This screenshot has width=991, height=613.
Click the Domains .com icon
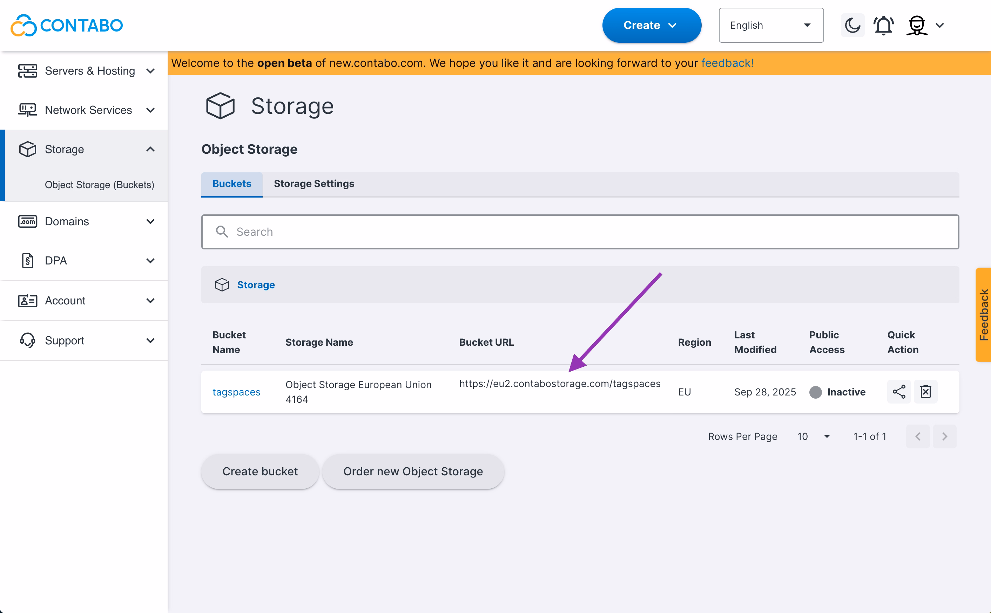28,221
